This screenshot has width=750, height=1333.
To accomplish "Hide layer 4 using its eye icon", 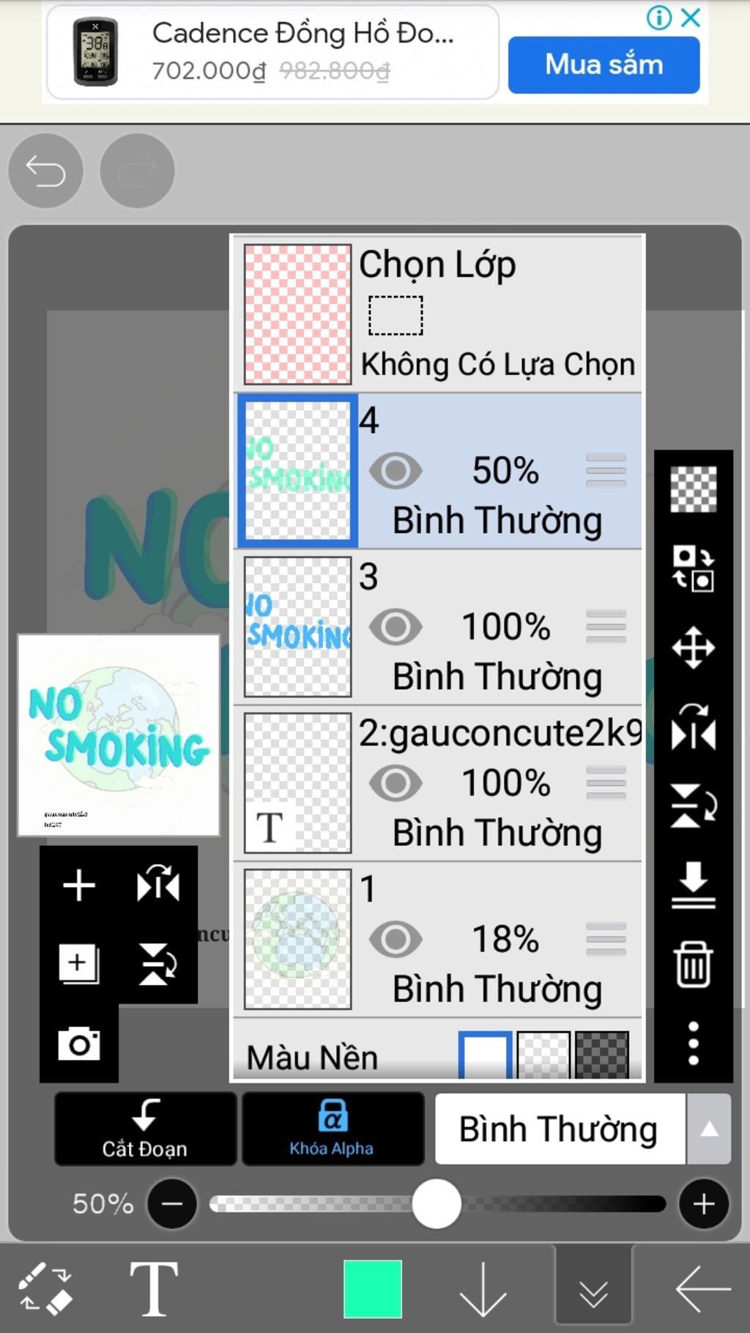I will pyautogui.click(x=396, y=471).
